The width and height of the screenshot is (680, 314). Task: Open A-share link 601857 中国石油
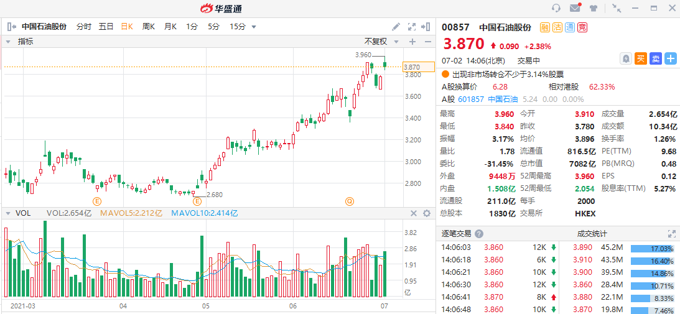(488, 99)
